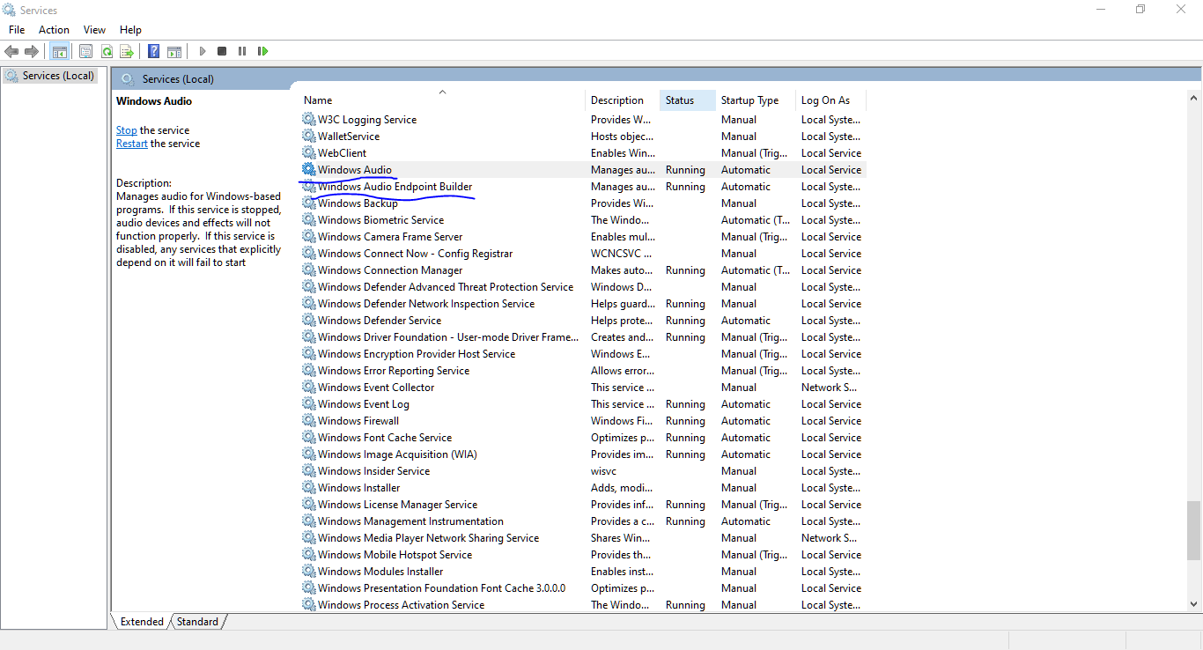
Task: Select Windows Driver Foundation service row
Action: [x=583, y=337]
